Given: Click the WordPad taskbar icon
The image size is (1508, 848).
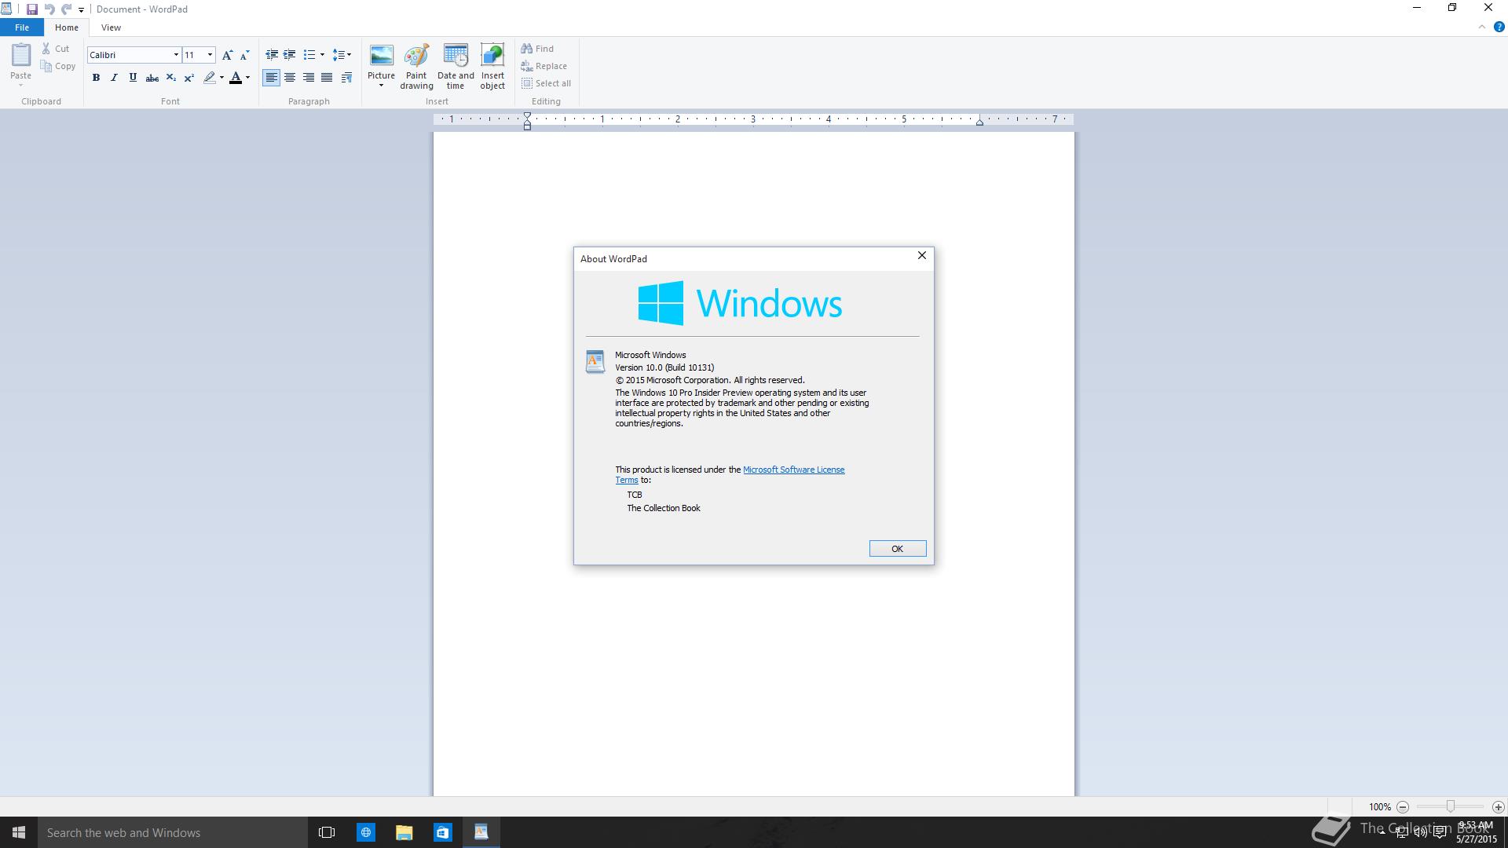Looking at the screenshot, I should (x=481, y=832).
